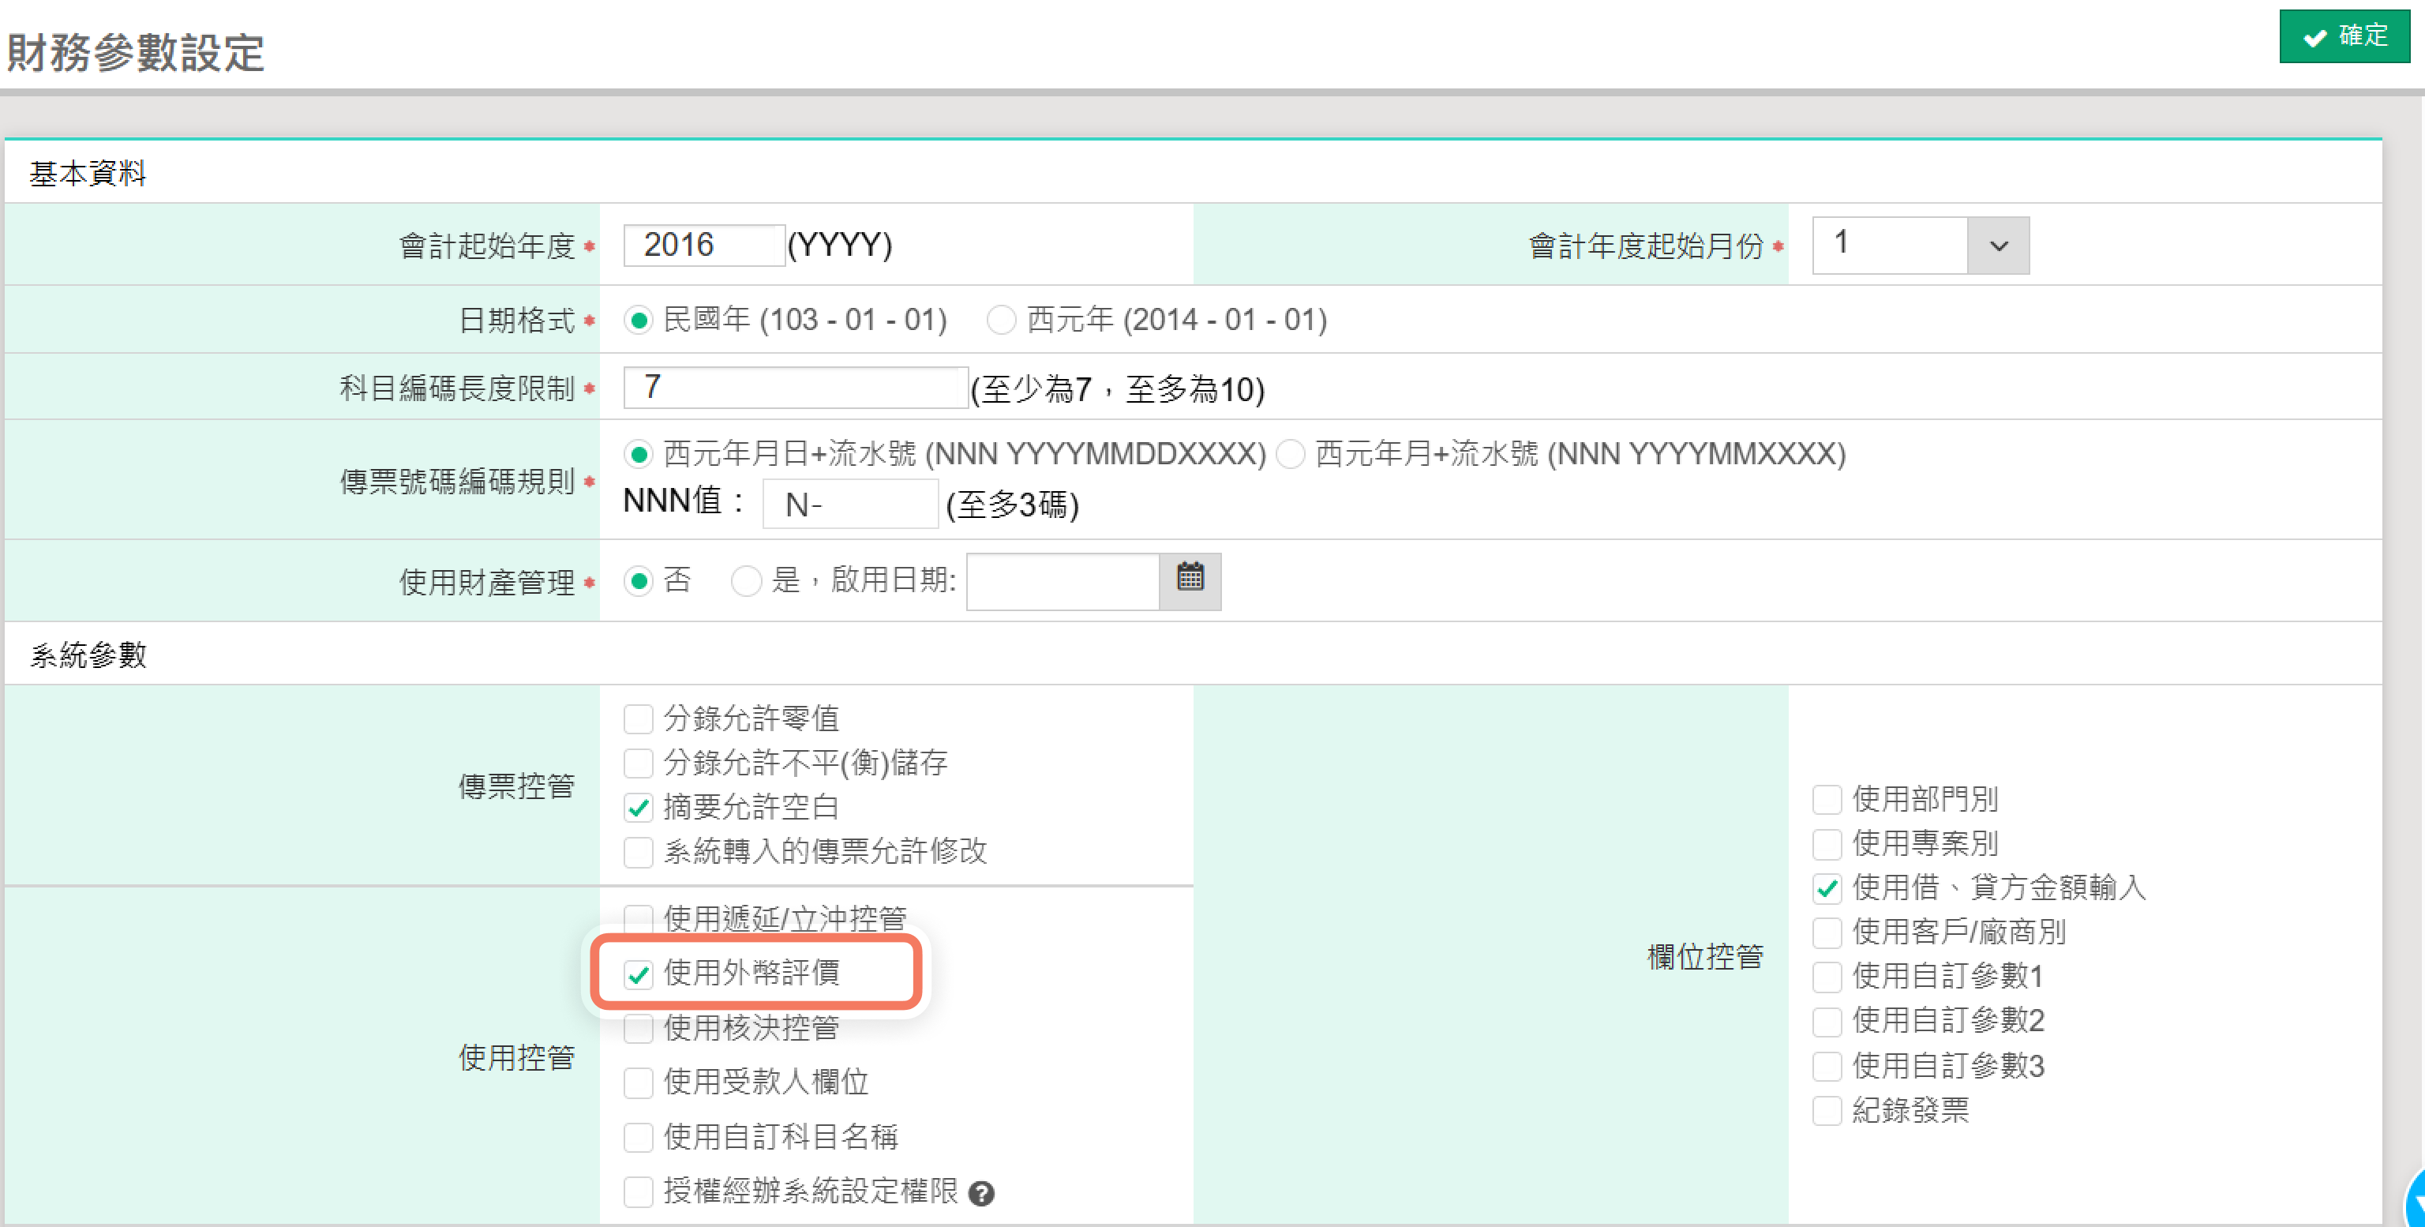Enable 使用受款人欄位 checkbox

click(639, 1083)
